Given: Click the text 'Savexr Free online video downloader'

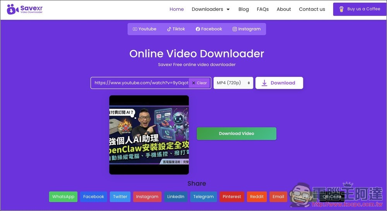Looking at the screenshot, I should 197,65.
